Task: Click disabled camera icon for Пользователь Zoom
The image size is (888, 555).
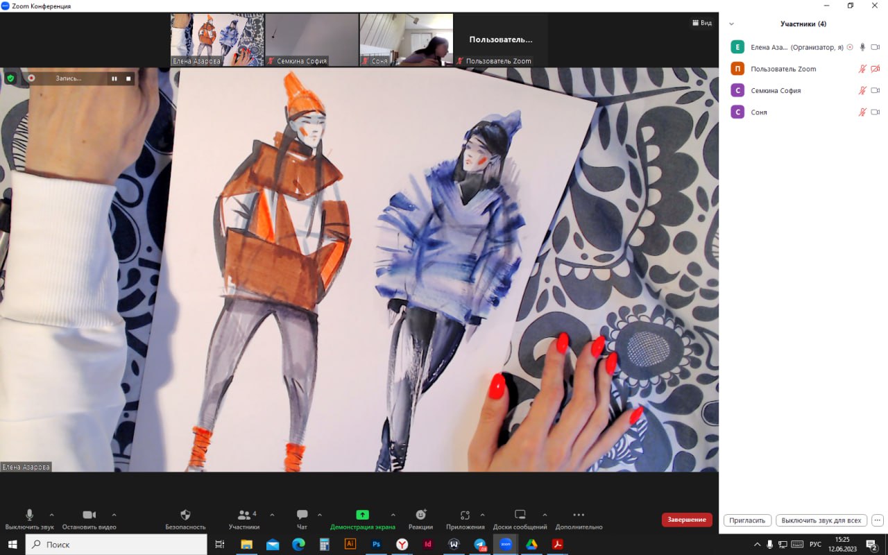Action: 876,69
